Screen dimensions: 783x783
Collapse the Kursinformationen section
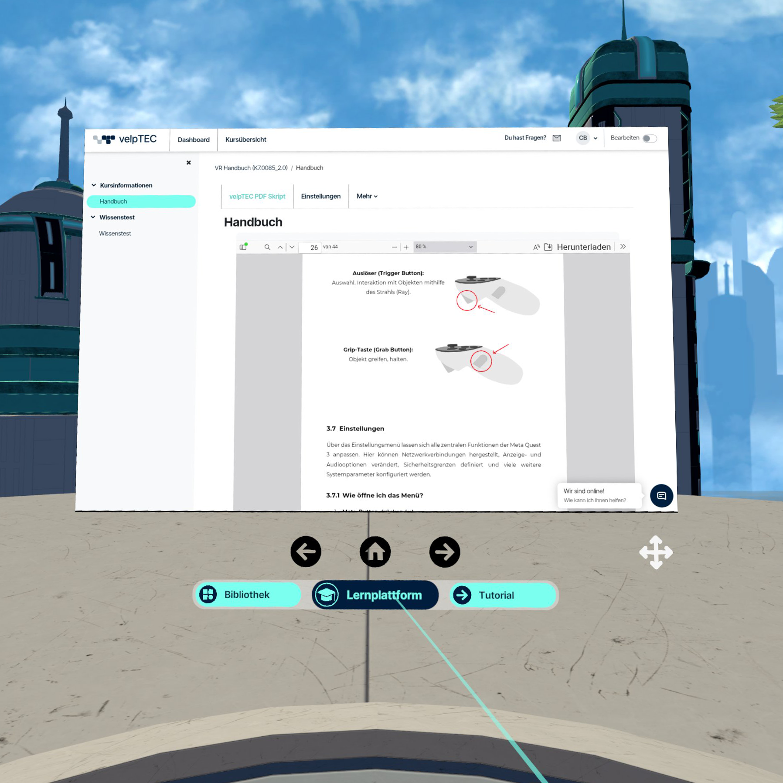click(x=93, y=185)
